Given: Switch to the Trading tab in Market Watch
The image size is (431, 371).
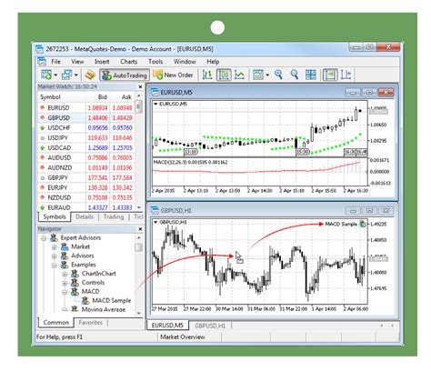Looking at the screenshot, I should (114, 216).
